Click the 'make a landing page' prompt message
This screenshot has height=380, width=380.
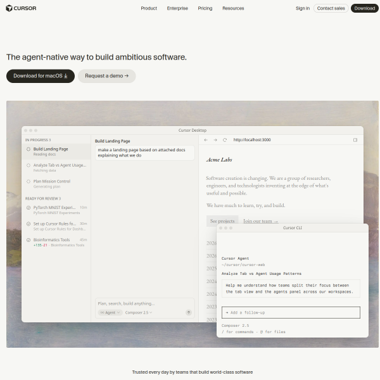click(145, 153)
